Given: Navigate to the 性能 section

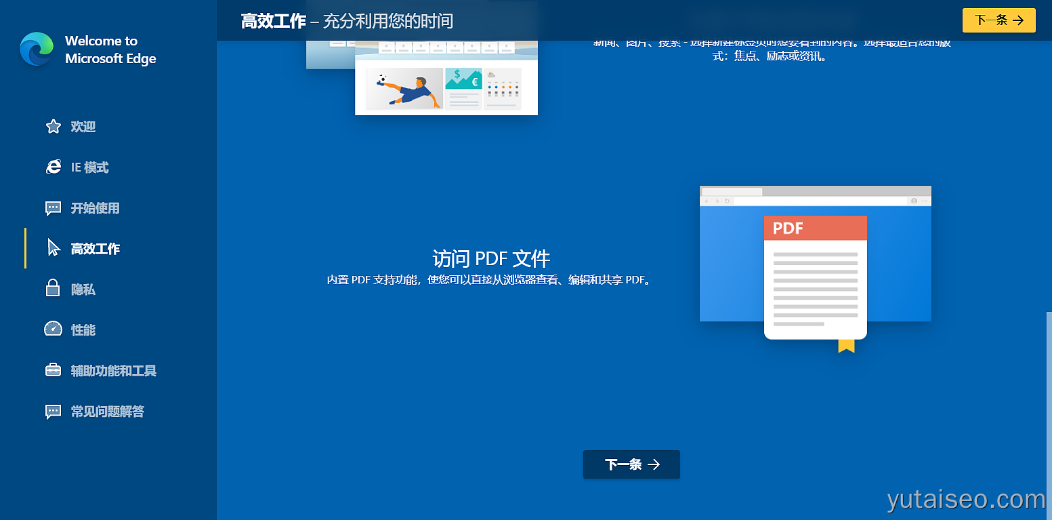Looking at the screenshot, I should pos(83,330).
